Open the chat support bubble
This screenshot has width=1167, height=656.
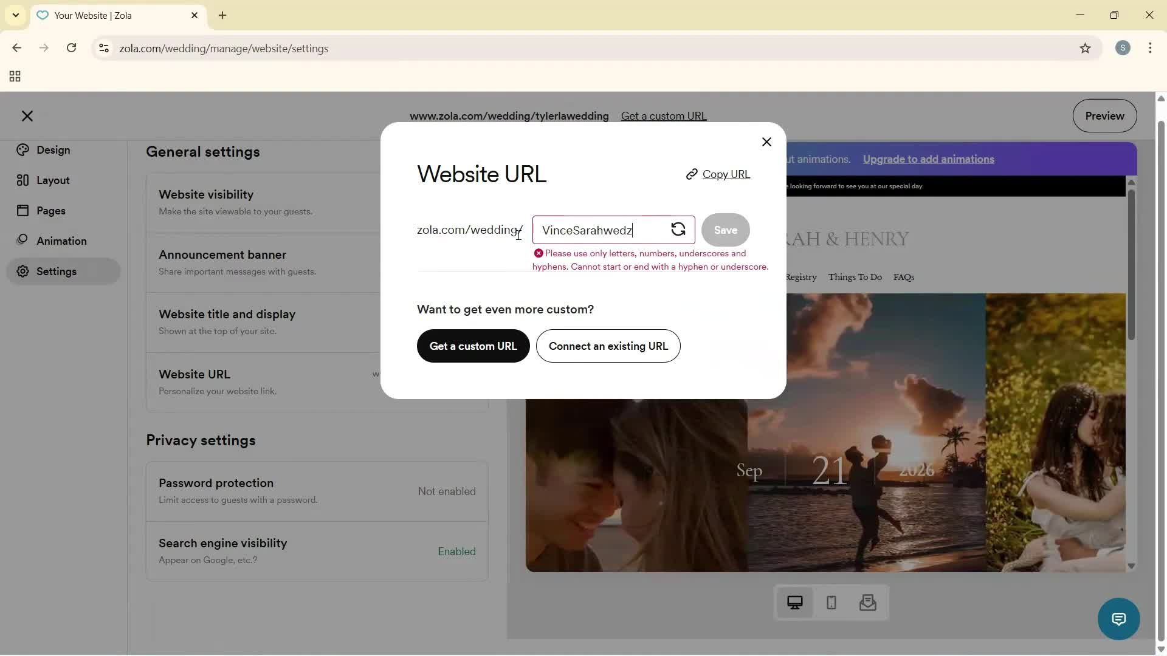1119,618
